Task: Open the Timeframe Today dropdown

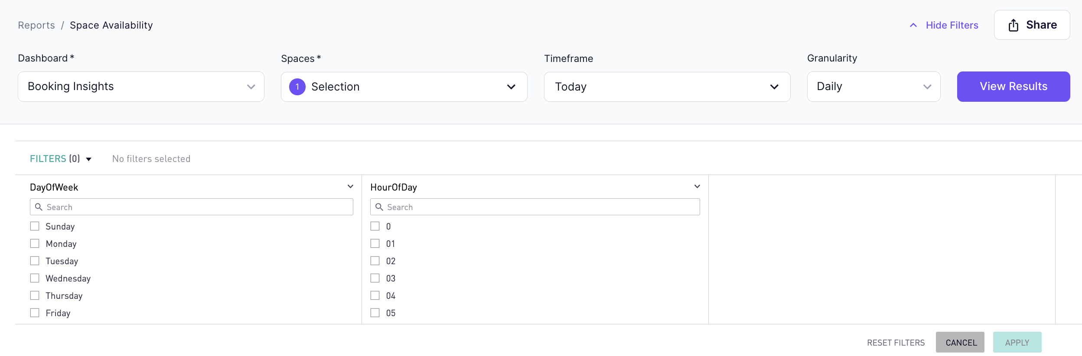Action: click(x=667, y=87)
